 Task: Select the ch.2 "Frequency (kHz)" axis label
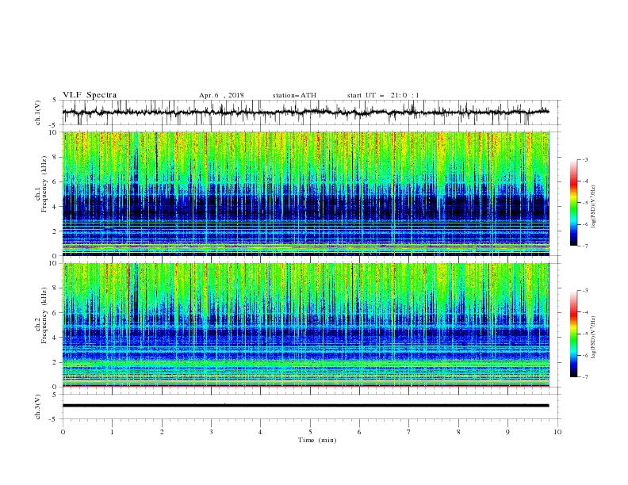click(44, 315)
